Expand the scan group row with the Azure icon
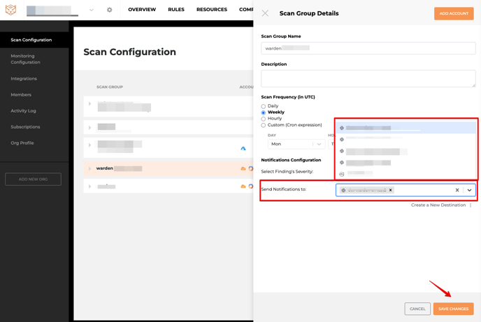This screenshot has width=481, height=322. click(x=89, y=145)
